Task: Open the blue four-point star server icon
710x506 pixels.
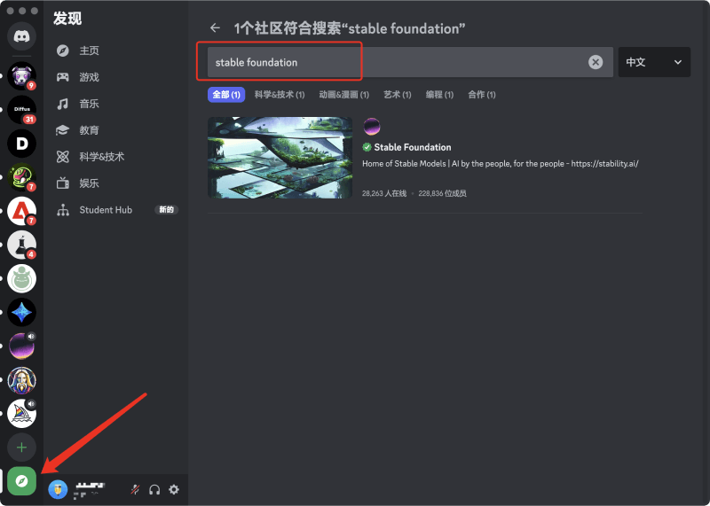Action: [21, 312]
